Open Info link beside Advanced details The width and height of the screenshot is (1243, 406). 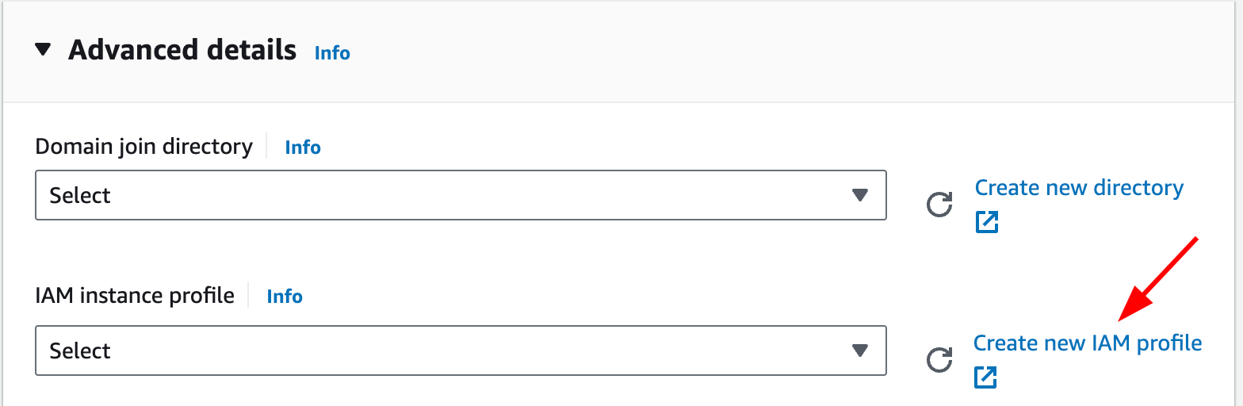[332, 53]
